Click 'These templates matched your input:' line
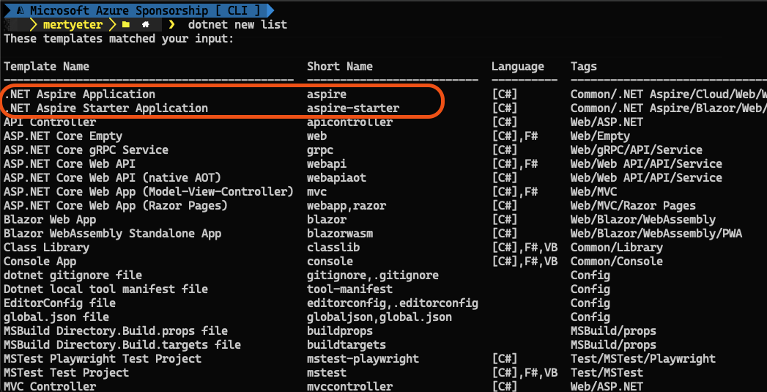Image resolution: width=767 pixels, height=392 pixels. pyautogui.click(x=119, y=38)
